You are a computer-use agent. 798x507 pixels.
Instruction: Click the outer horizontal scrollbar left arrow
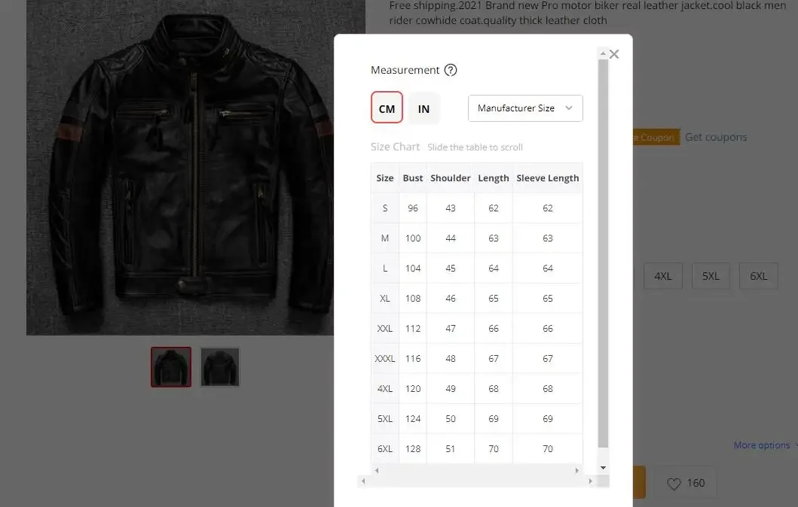[x=363, y=481]
